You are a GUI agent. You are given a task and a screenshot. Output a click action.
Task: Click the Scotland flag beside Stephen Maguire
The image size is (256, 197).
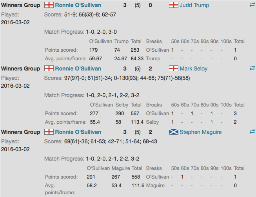pyautogui.click(x=173, y=132)
